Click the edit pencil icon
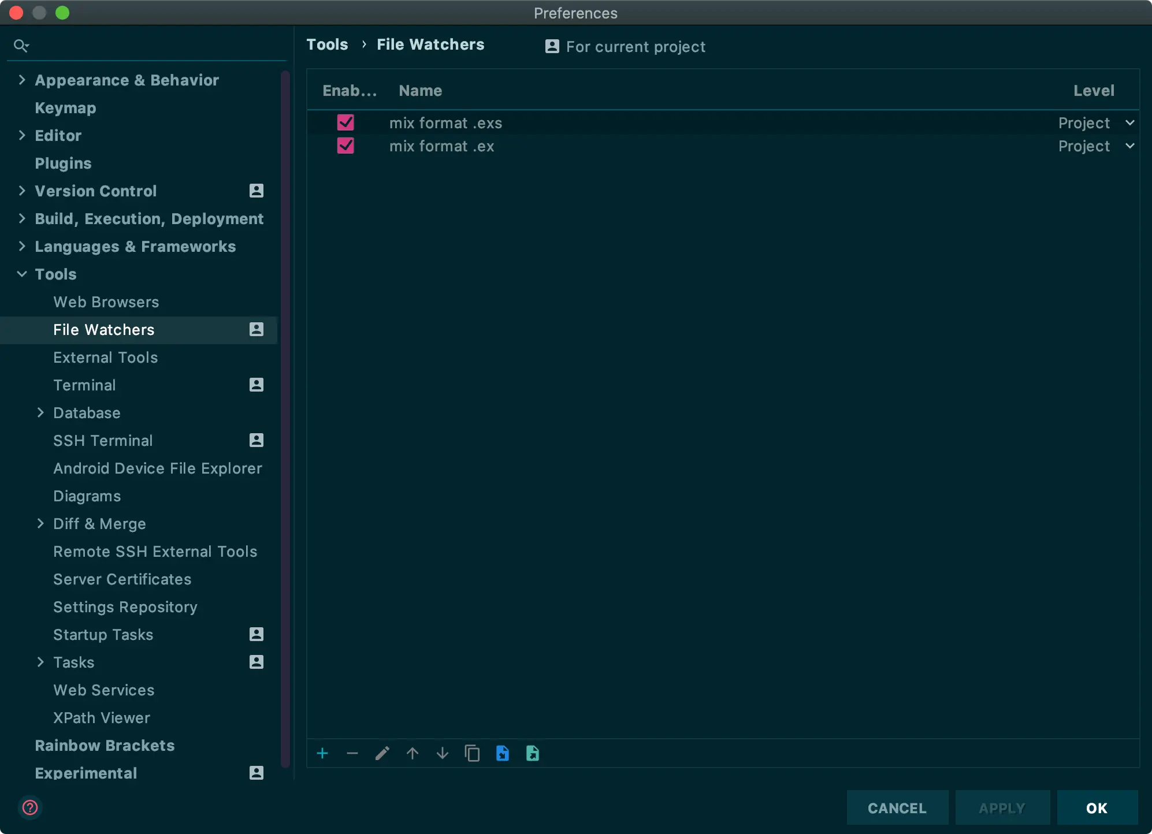This screenshot has height=834, width=1152. pyautogui.click(x=382, y=753)
